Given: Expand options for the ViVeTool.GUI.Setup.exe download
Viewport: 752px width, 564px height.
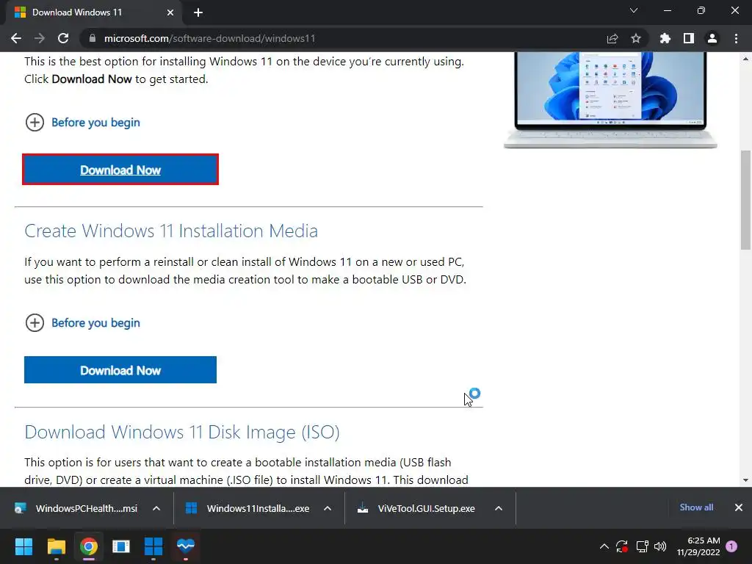Looking at the screenshot, I should [x=499, y=508].
